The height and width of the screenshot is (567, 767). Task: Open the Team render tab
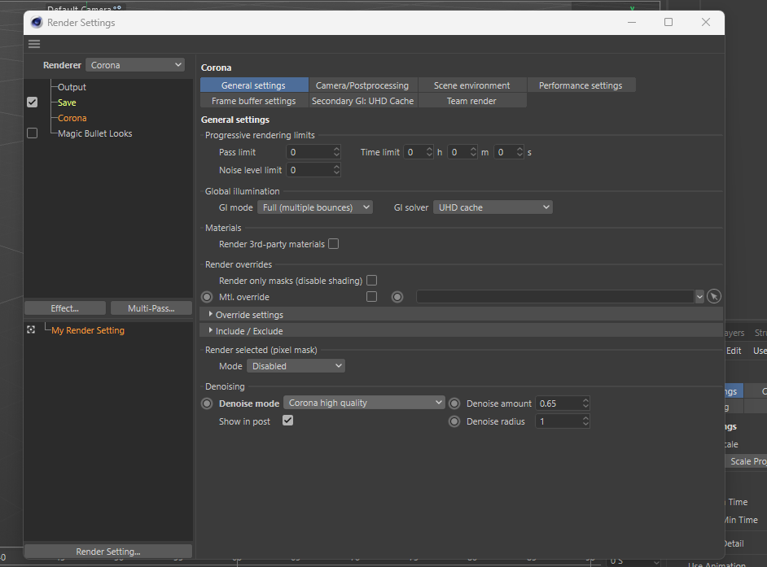pyautogui.click(x=472, y=101)
